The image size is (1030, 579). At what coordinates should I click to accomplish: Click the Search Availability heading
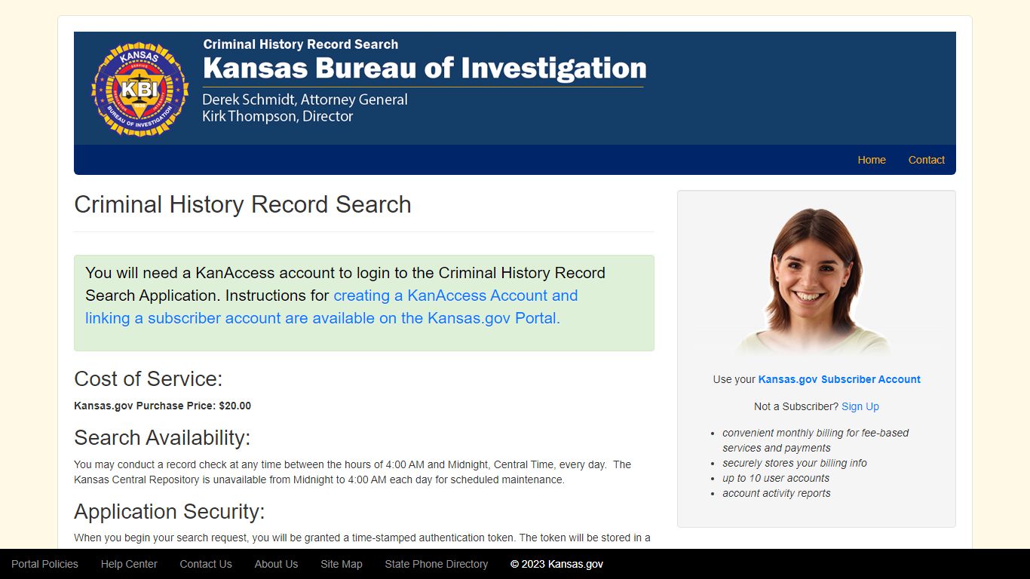coord(162,437)
